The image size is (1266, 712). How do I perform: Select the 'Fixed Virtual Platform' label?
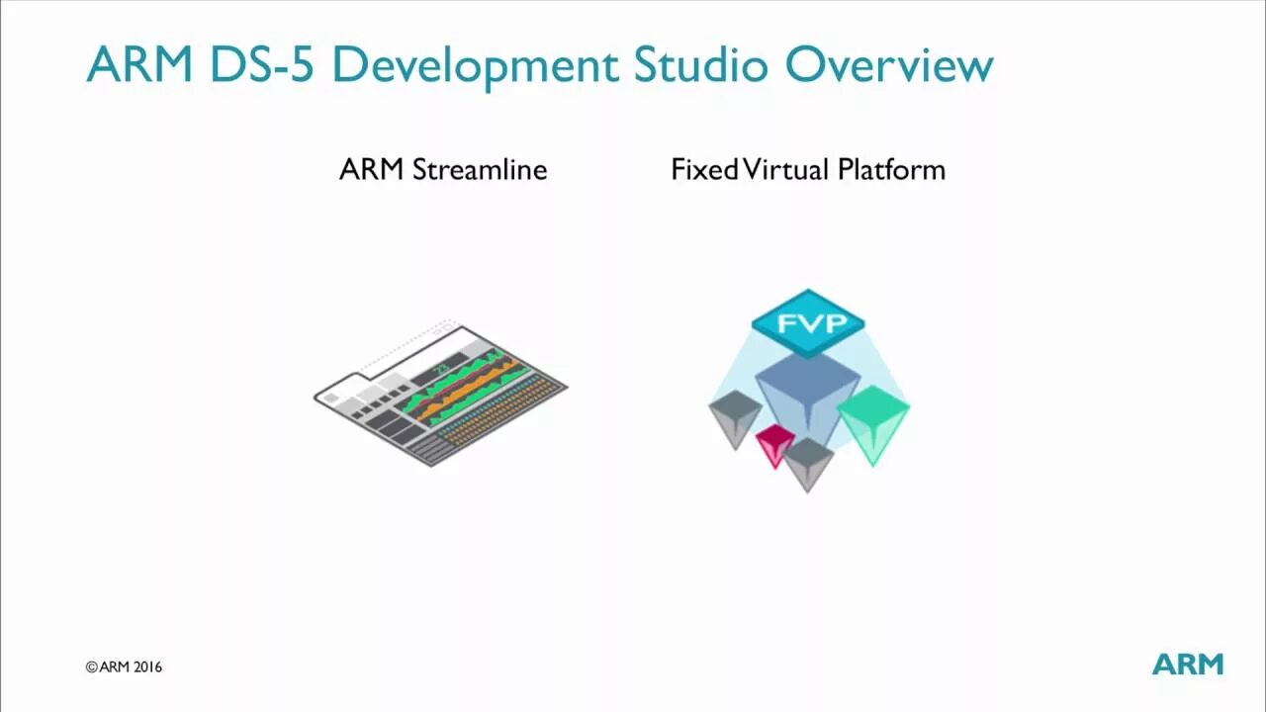pyautogui.click(x=808, y=169)
